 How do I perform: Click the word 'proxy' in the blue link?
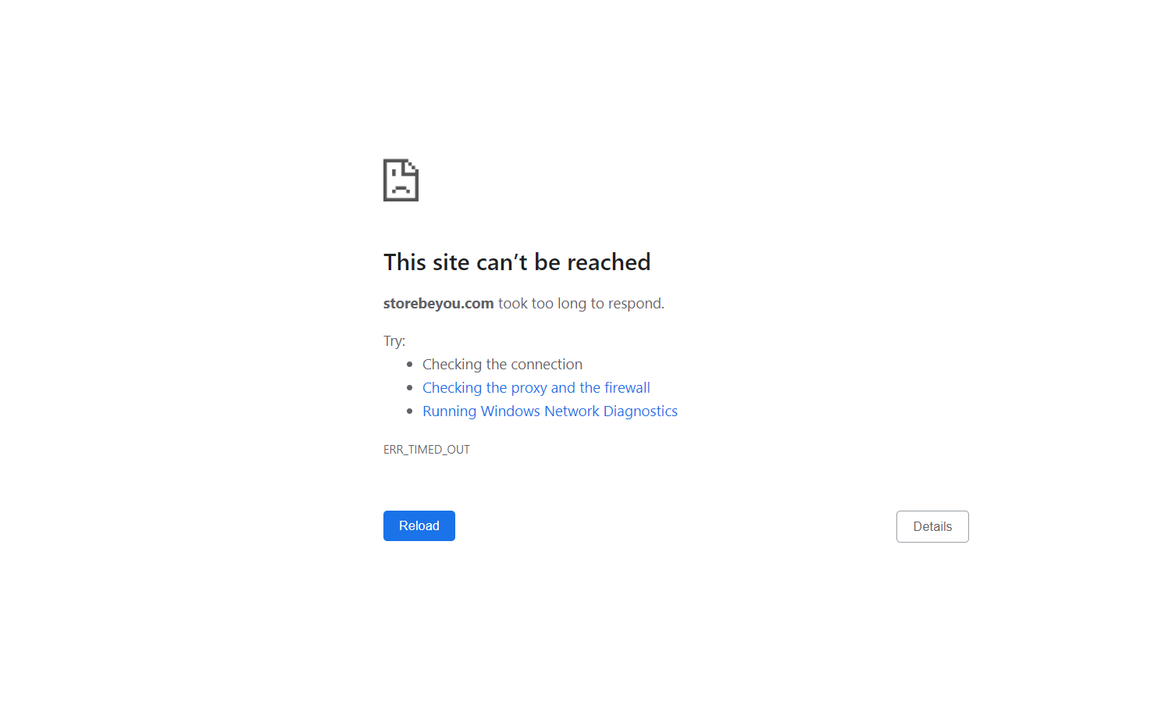tap(529, 387)
